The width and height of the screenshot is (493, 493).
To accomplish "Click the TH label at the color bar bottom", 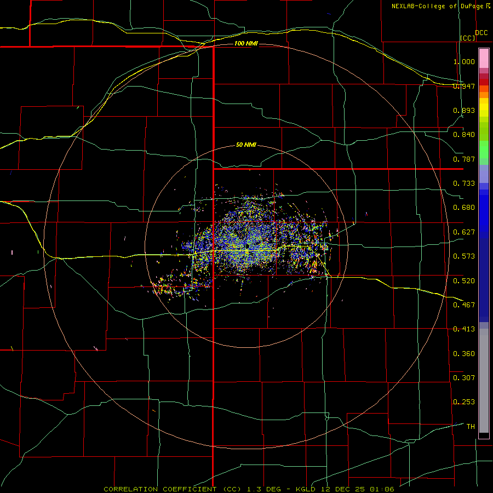I will click(x=471, y=427).
